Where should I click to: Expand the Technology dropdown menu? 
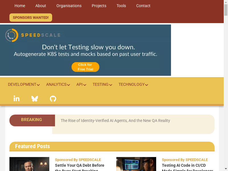pyautogui.click(x=133, y=85)
